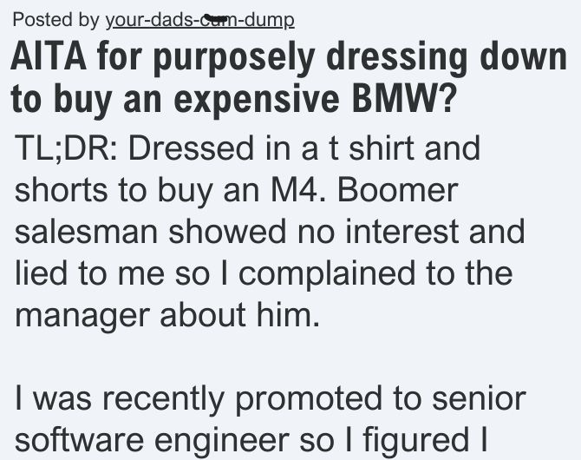Click the scribbled-out part of the username

(214, 17)
